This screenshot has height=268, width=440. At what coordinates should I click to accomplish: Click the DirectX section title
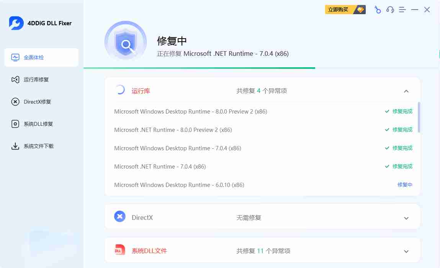pos(142,218)
